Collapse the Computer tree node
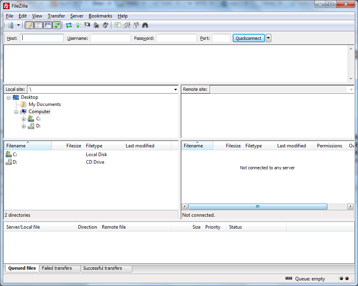The image size is (358, 286). [x=16, y=112]
